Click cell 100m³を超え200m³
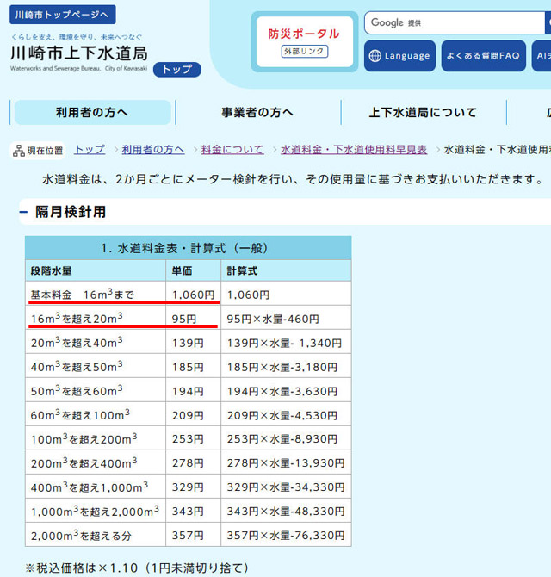This screenshot has width=551, height=577. click(96, 437)
